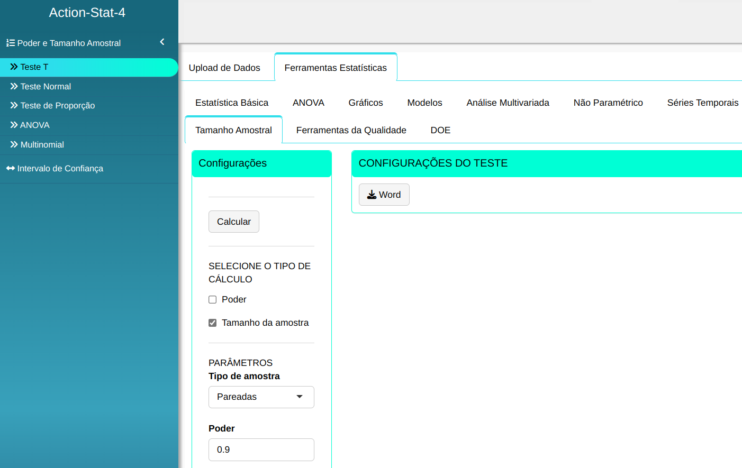Open the Séries Temporais menu

(702, 103)
